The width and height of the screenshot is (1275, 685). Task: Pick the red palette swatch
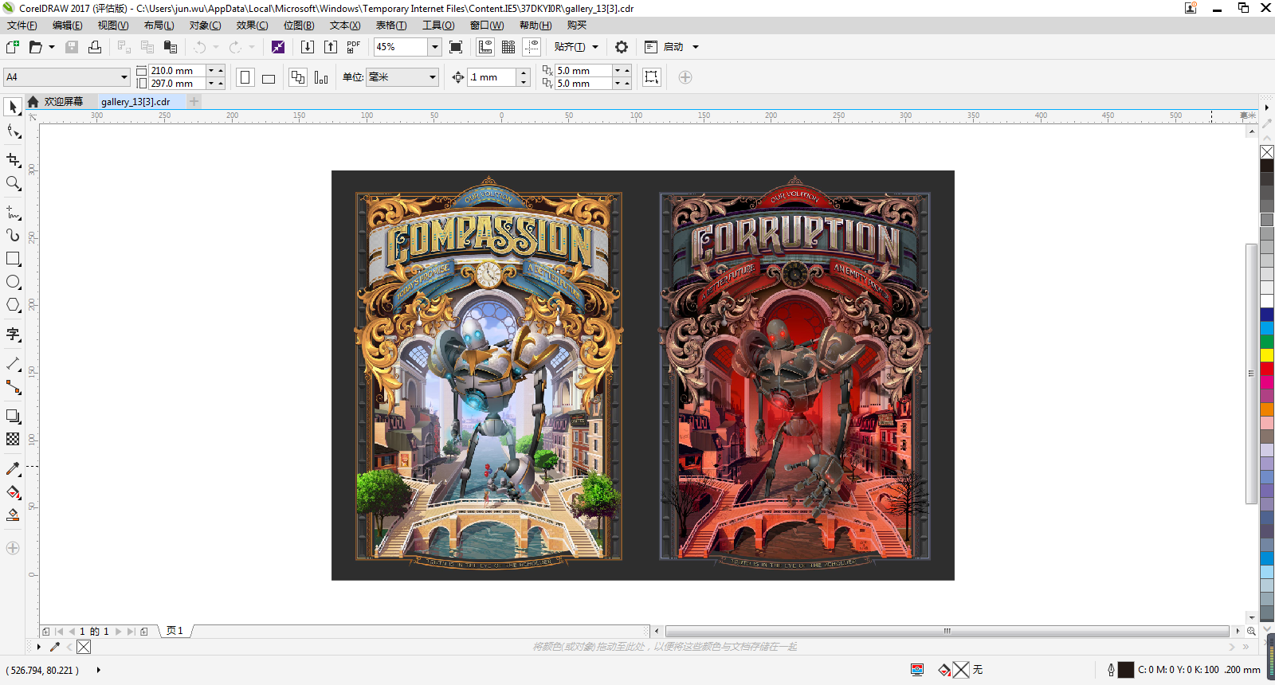click(x=1267, y=369)
